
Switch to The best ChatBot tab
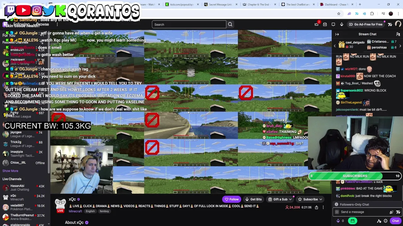(x=298, y=4)
